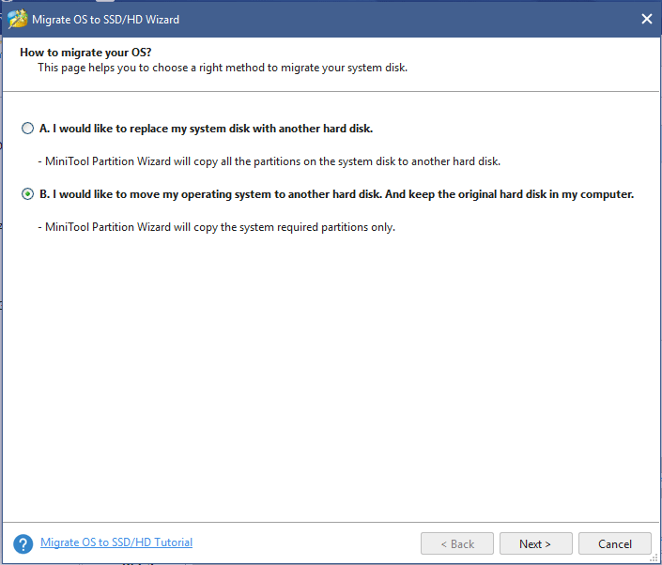
Task: Click the Migrate OS wizard icon in title bar
Action: [17, 19]
